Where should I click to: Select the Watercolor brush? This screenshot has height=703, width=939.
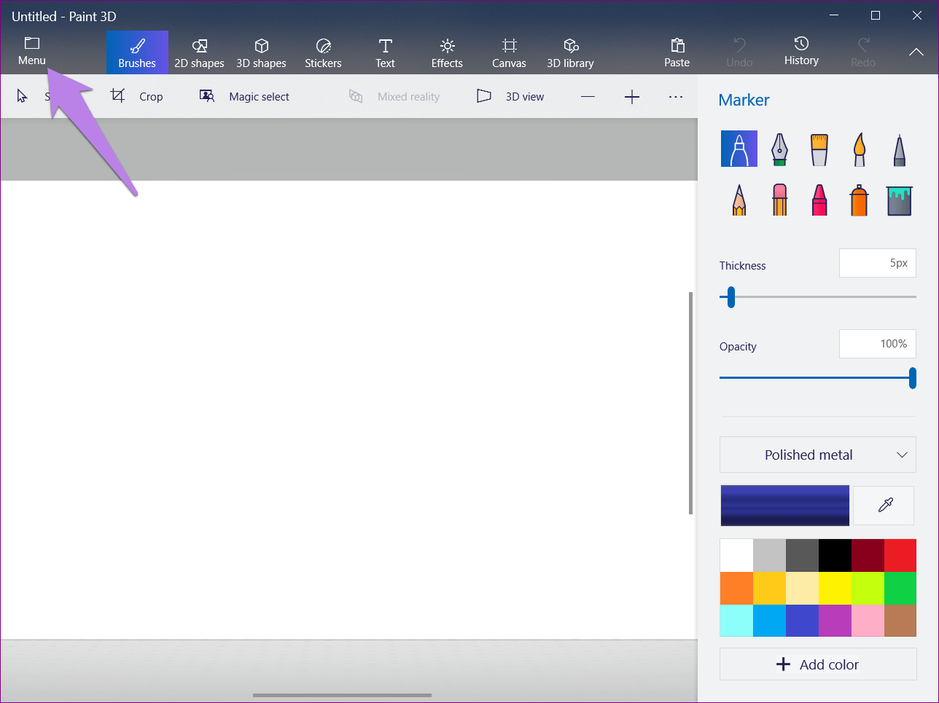860,149
